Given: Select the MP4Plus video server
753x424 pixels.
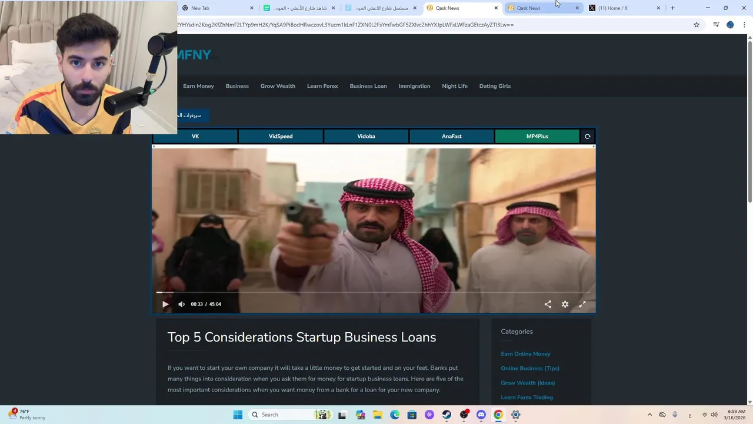Looking at the screenshot, I should 537,137.
